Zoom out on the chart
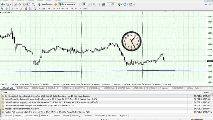The height and width of the screenshot is (120, 213). 99,4
